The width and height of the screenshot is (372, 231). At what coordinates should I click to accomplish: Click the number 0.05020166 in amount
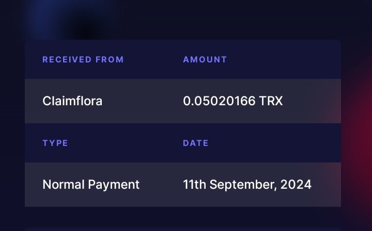click(x=219, y=101)
